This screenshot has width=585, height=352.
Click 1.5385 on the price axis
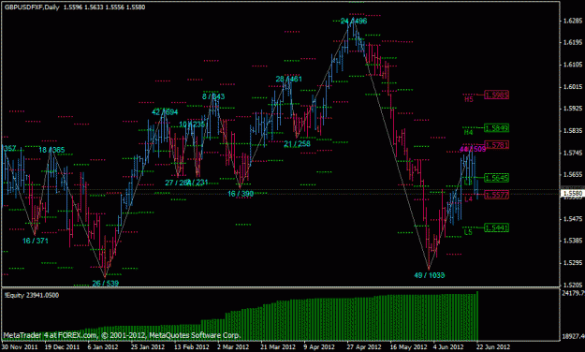pyautogui.click(x=573, y=241)
